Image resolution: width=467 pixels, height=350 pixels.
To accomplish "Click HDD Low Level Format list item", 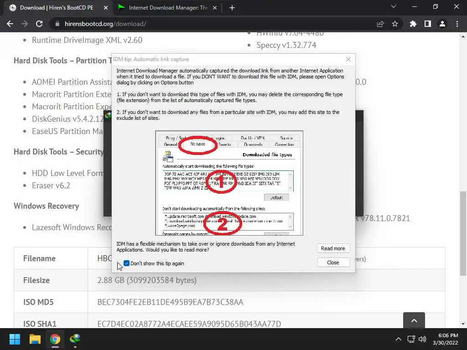I will coord(67,173).
